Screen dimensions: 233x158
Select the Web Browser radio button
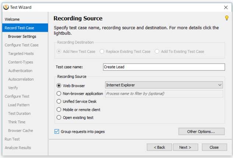59,85
